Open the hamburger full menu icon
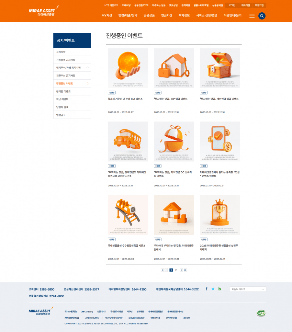This screenshot has width=292, height=332. click(x=252, y=16)
